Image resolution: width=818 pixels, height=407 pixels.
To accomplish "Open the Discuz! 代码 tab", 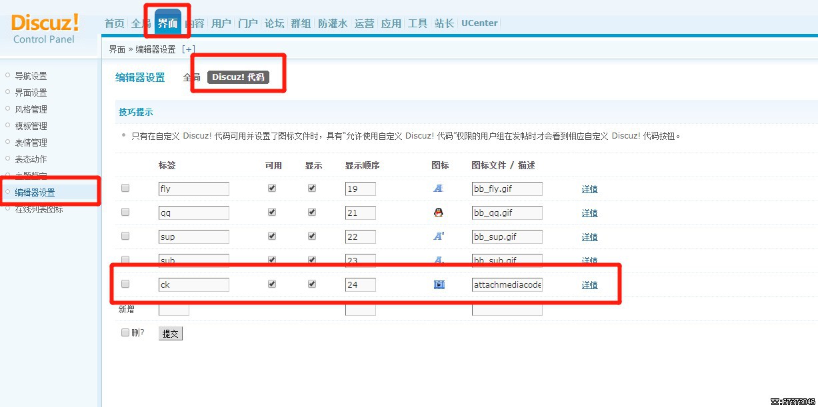I will point(237,77).
